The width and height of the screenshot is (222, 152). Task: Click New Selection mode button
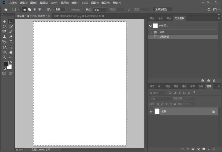[24, 10]
